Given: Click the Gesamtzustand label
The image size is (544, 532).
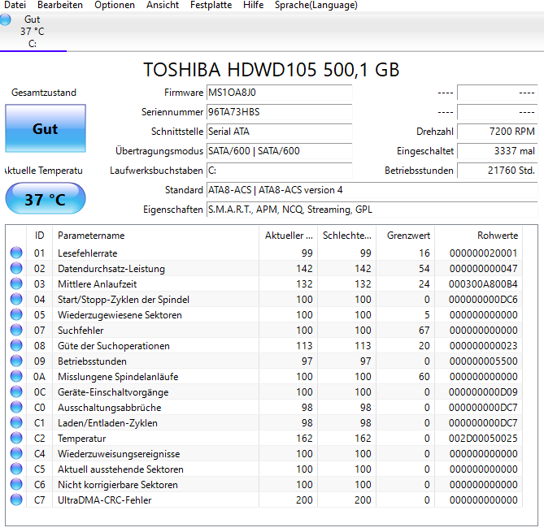Looking at the screenshot, I should click(44, 93).
